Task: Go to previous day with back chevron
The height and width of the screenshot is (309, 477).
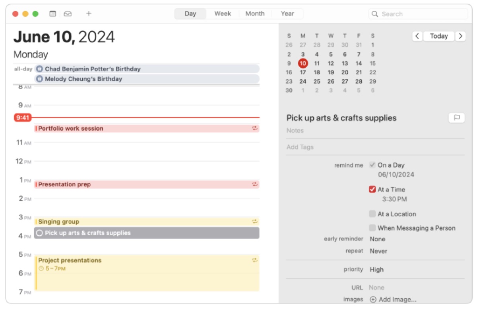Action: pyautogui.click(x=417, y=36)
